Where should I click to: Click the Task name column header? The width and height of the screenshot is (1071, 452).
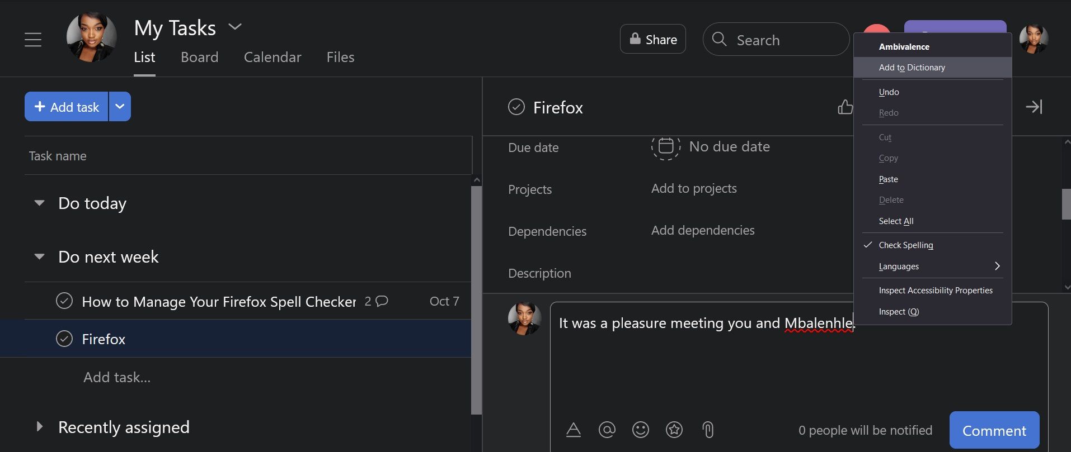click(x=58, y=156)
